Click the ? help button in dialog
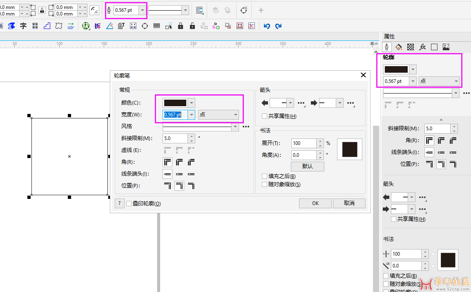Viewport: 471px width, 292px height. coord(120,203)
